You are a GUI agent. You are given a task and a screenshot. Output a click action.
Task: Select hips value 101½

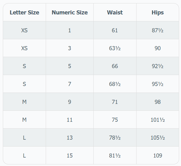click(158, 120)
